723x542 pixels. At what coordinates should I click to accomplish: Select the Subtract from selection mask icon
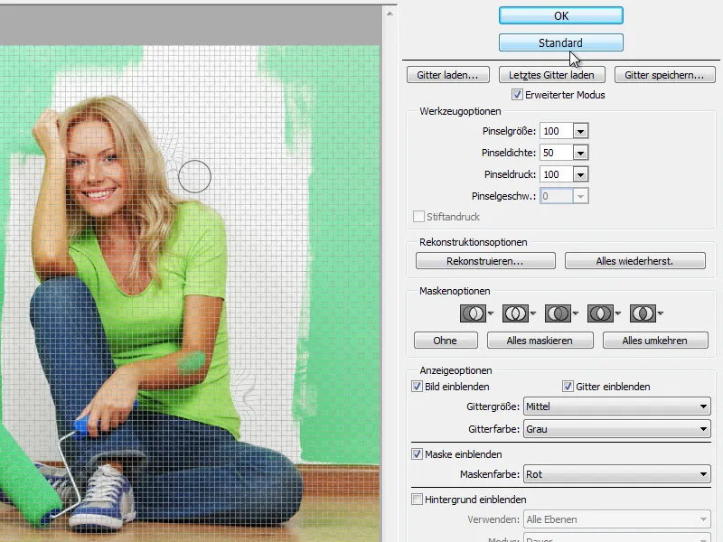[558, 313]
